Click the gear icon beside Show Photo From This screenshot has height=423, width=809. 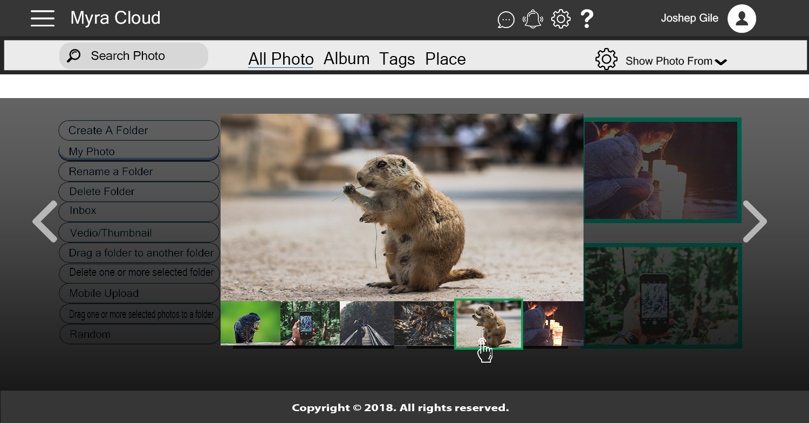coord(606,59)
